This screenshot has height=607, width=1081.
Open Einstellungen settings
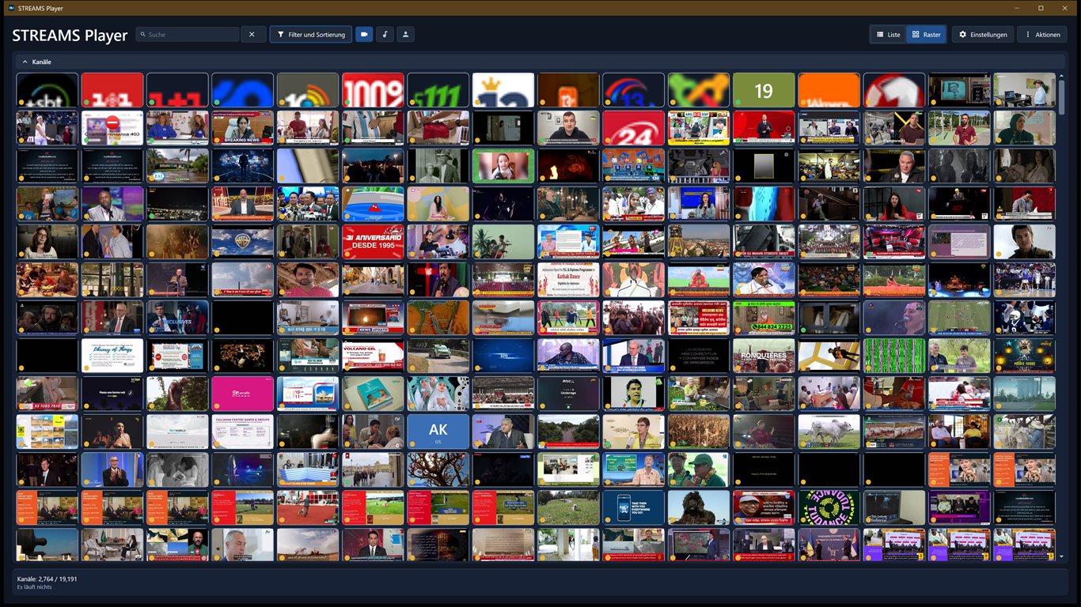983,35
